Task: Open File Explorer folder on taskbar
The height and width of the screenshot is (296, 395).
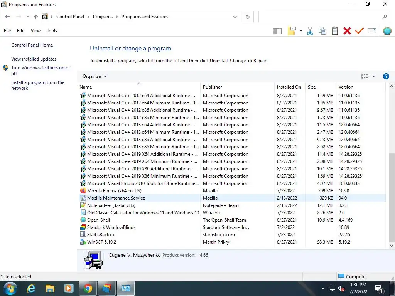Action: (x=50, y=288)
